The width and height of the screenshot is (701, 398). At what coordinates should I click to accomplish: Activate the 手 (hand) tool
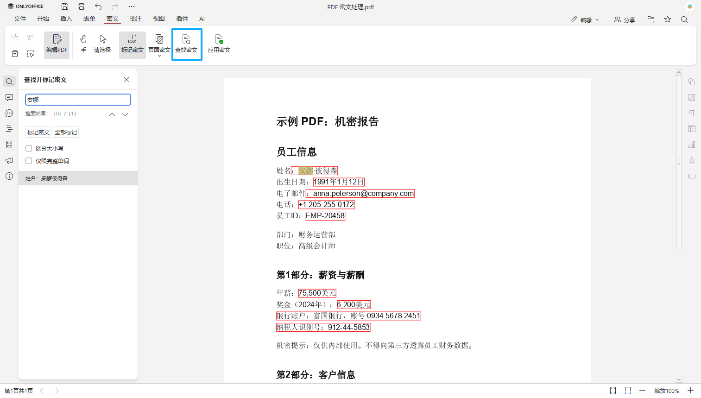[83, 44]
